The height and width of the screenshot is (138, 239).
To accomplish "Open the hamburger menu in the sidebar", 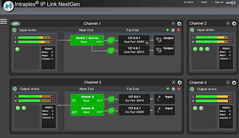I will click(3, 21).
